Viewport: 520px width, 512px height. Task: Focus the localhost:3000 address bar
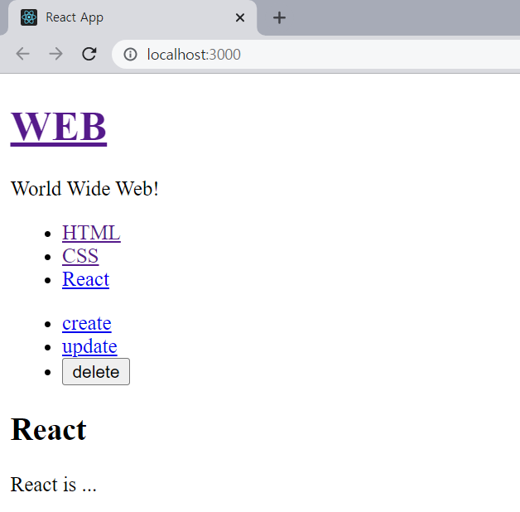[315, 54]
